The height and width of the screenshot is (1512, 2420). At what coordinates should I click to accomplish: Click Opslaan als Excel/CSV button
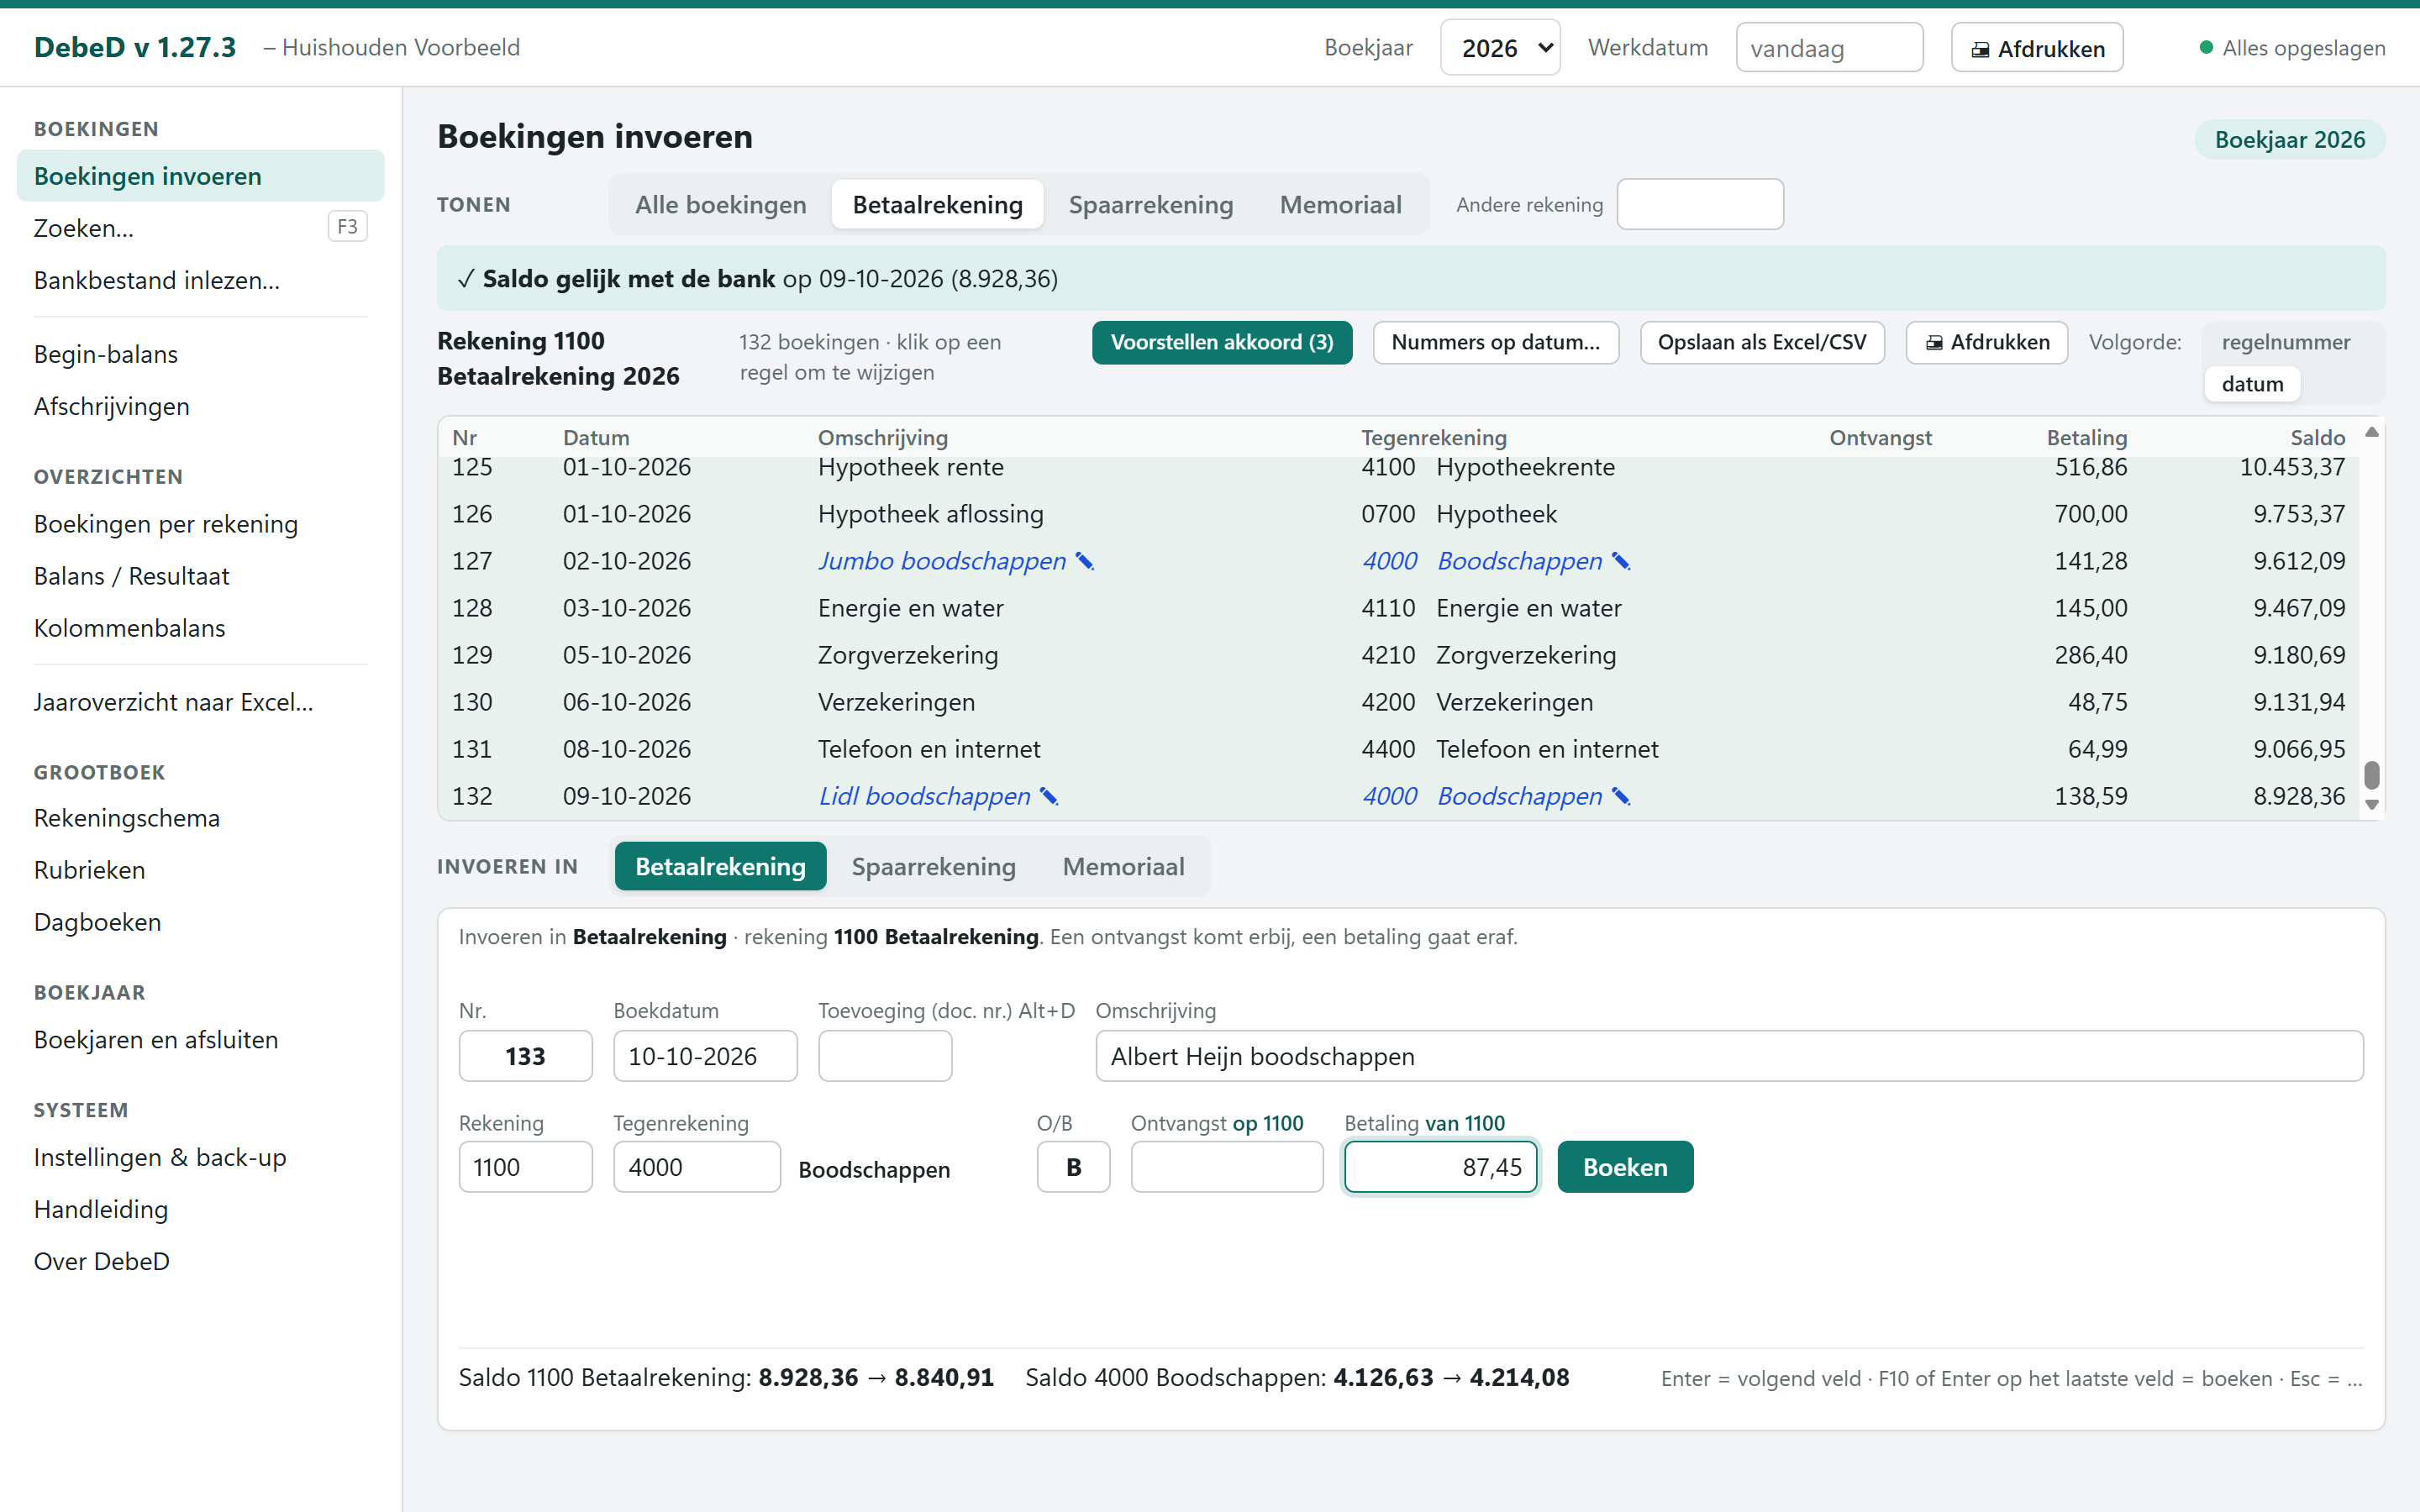pyautogui.click(x=1761, y=342)
